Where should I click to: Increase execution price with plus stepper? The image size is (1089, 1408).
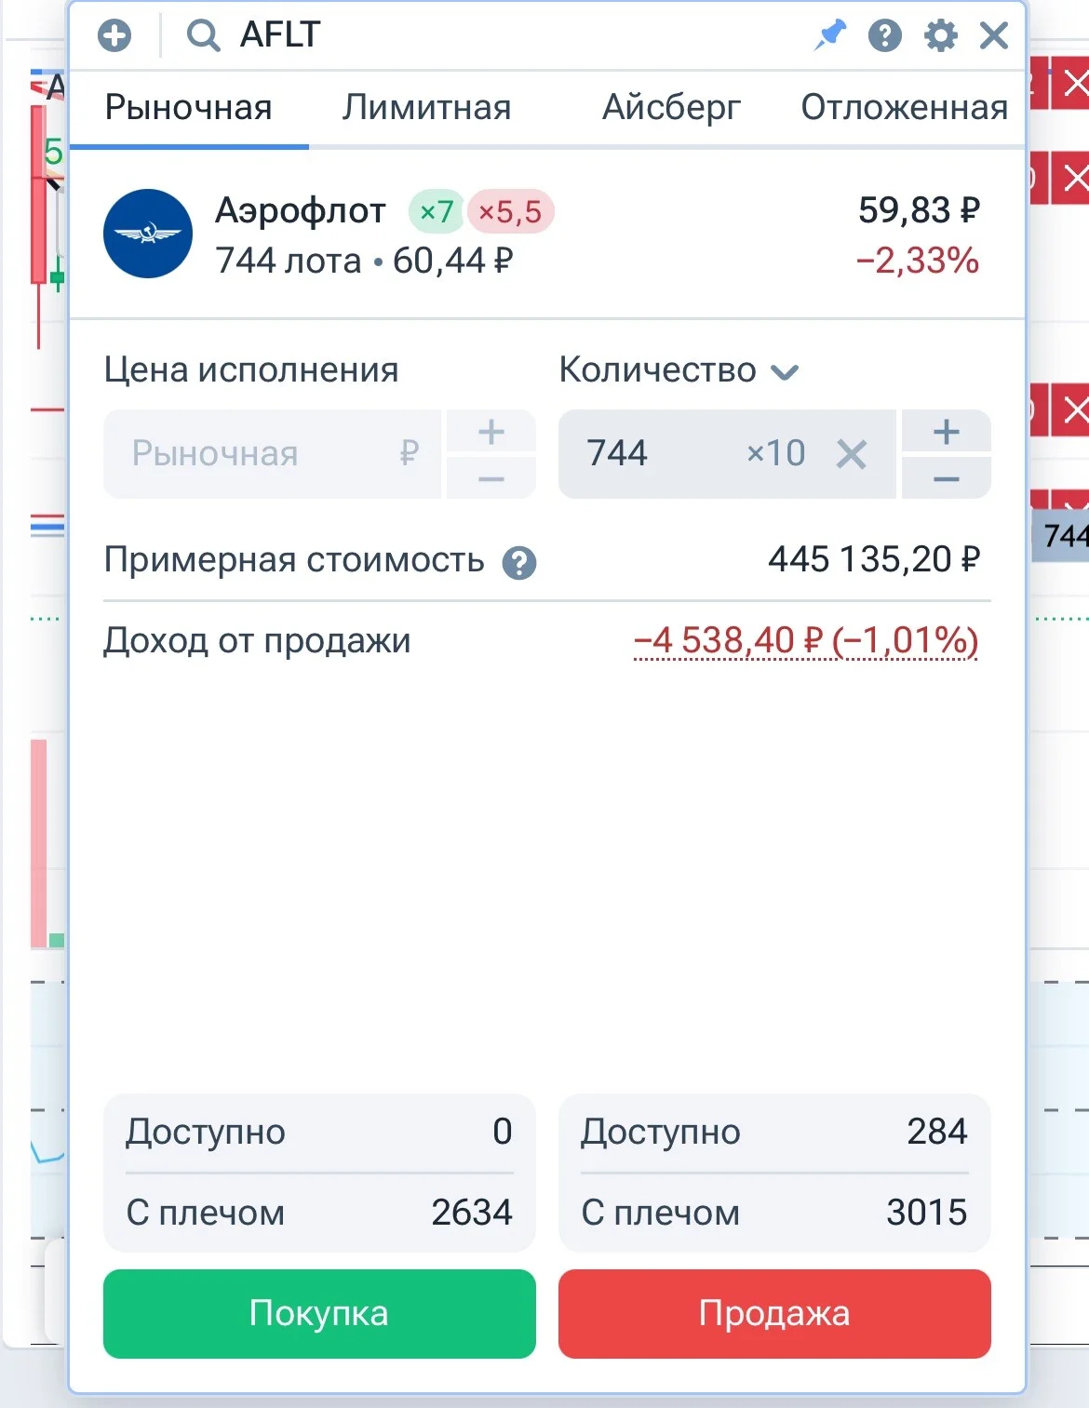(491, 431)
